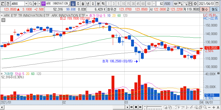Click the zoom magnifier icon at bottom
Viewport: 221px width, 110px height.
tap(205, 107)
